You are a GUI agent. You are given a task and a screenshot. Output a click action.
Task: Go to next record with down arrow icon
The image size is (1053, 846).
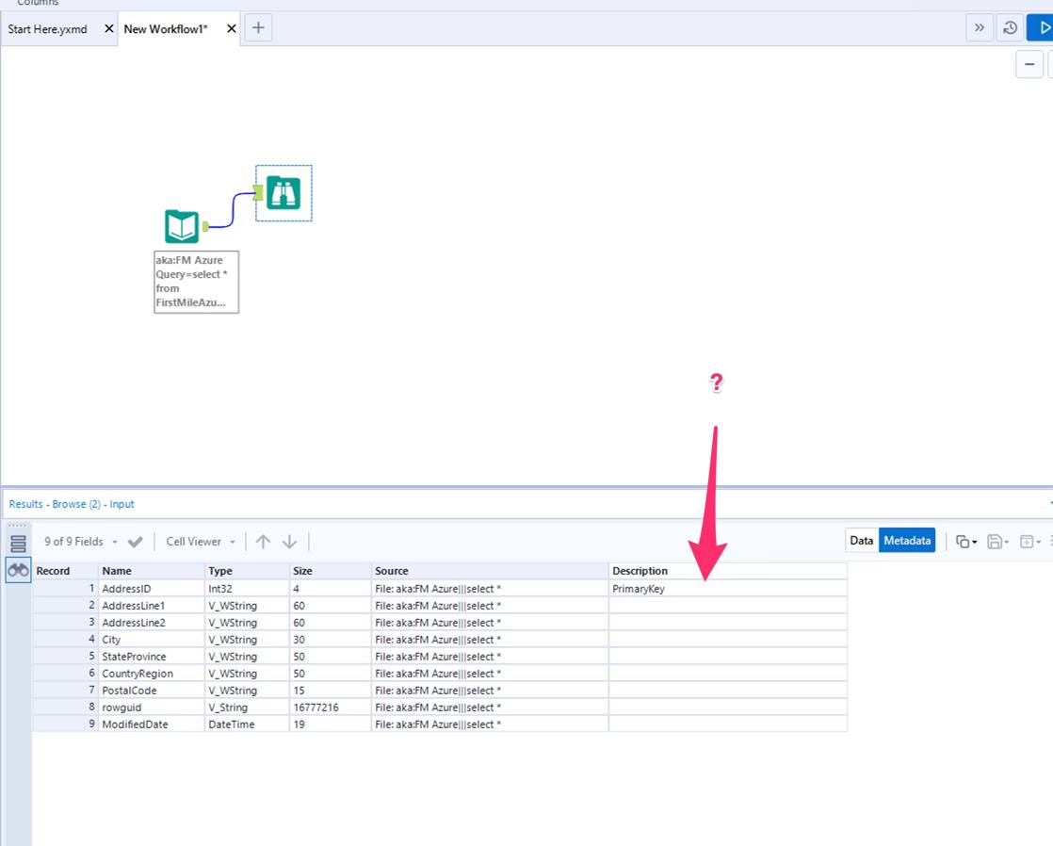290,541
